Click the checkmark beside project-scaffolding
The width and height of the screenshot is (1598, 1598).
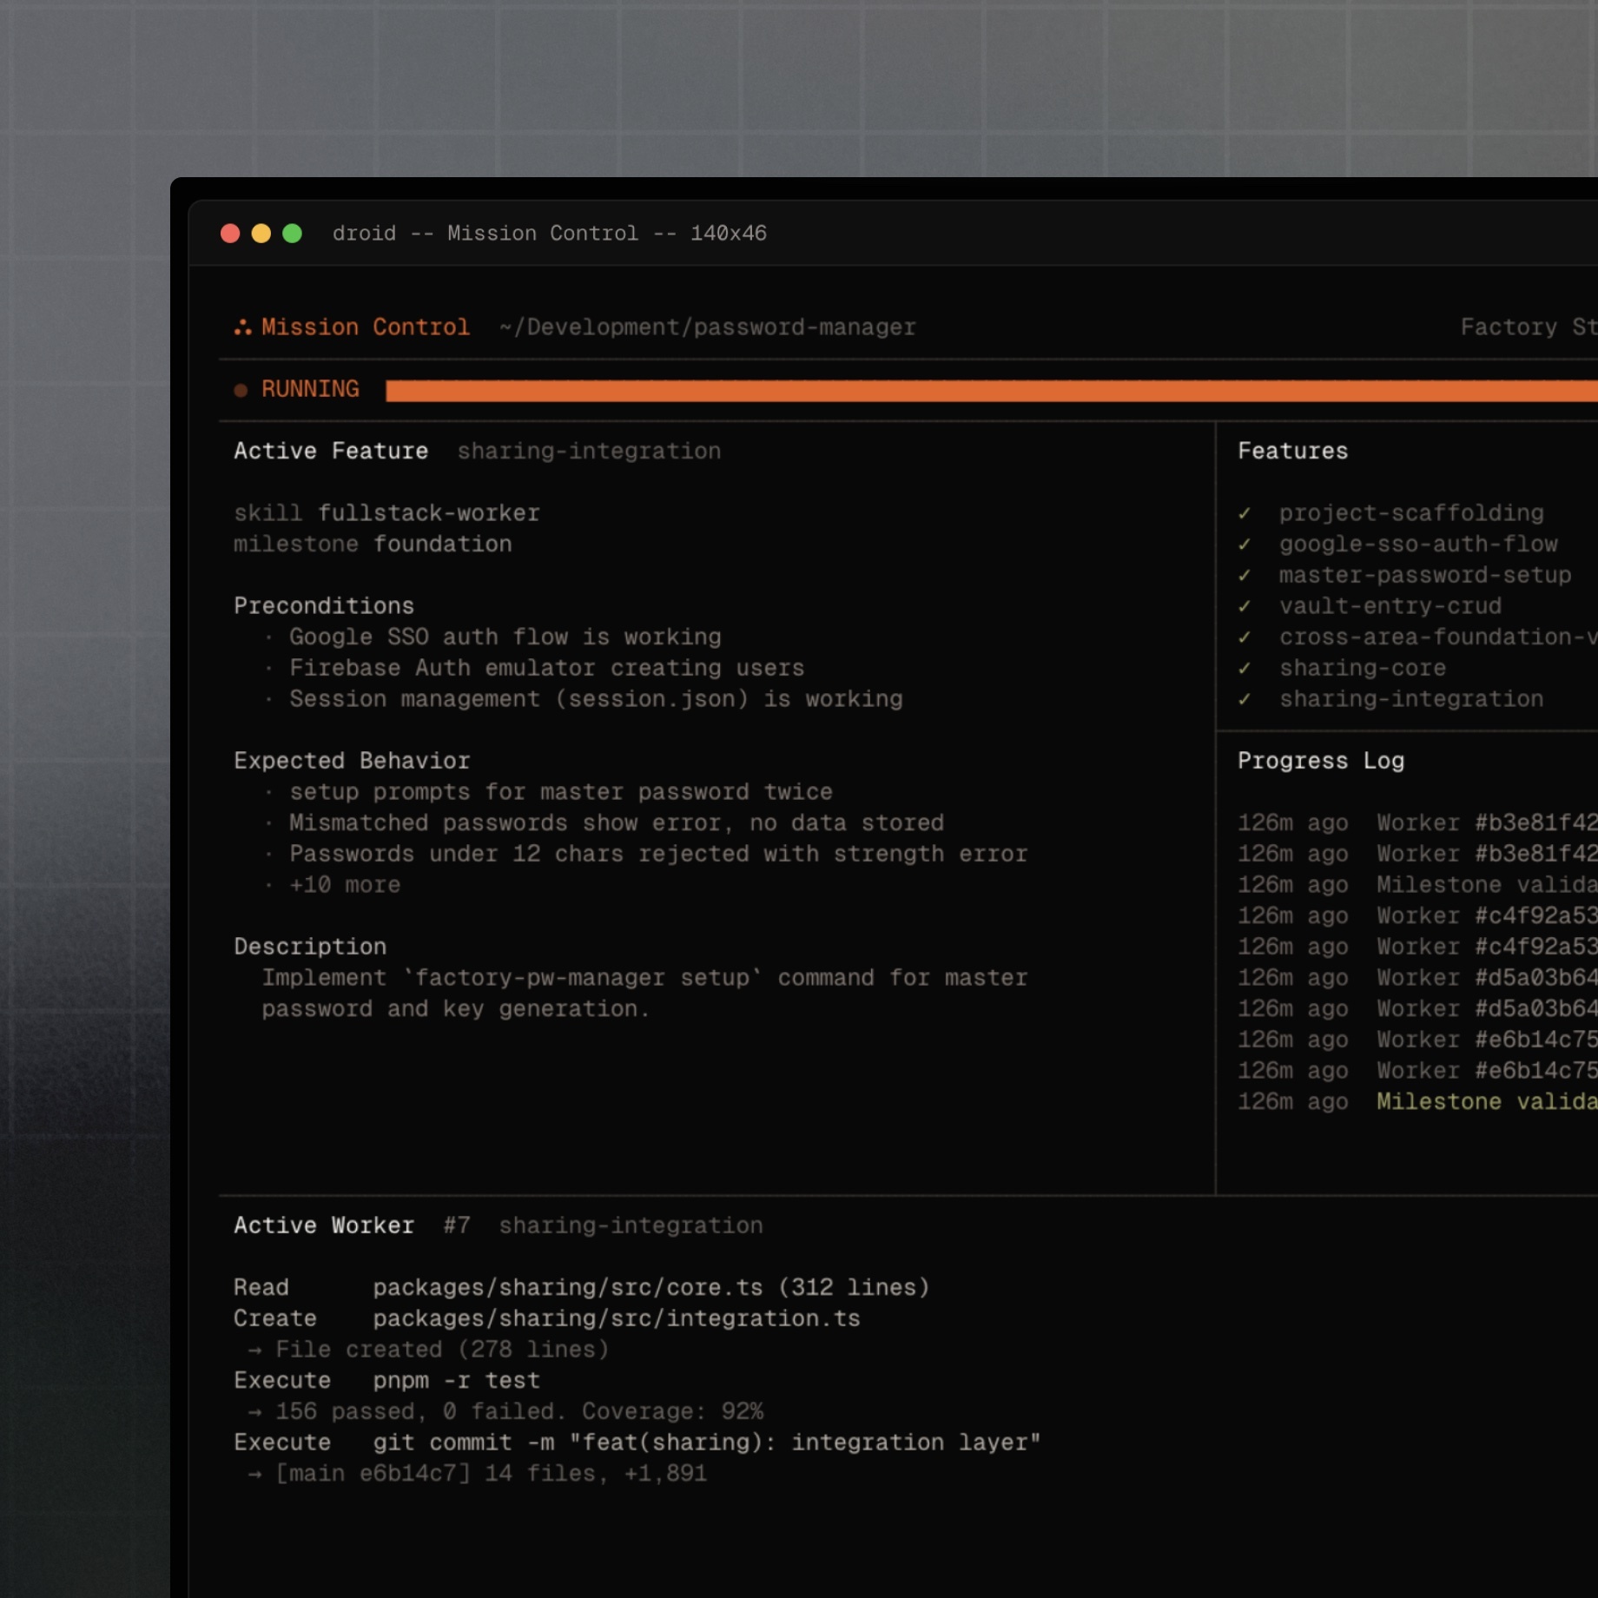1245,513
